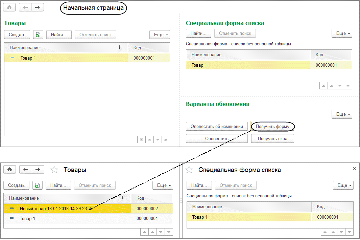Screen dimensions: 360x240
Task: Sort by Наименование header in top Товары
Action: (x=66, y=48)
